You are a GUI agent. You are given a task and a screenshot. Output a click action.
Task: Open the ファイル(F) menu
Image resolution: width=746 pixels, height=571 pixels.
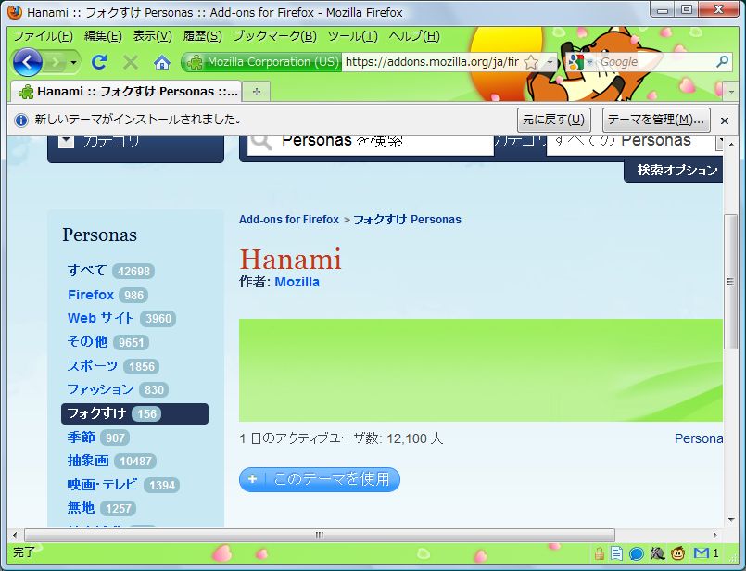(43, 36)
